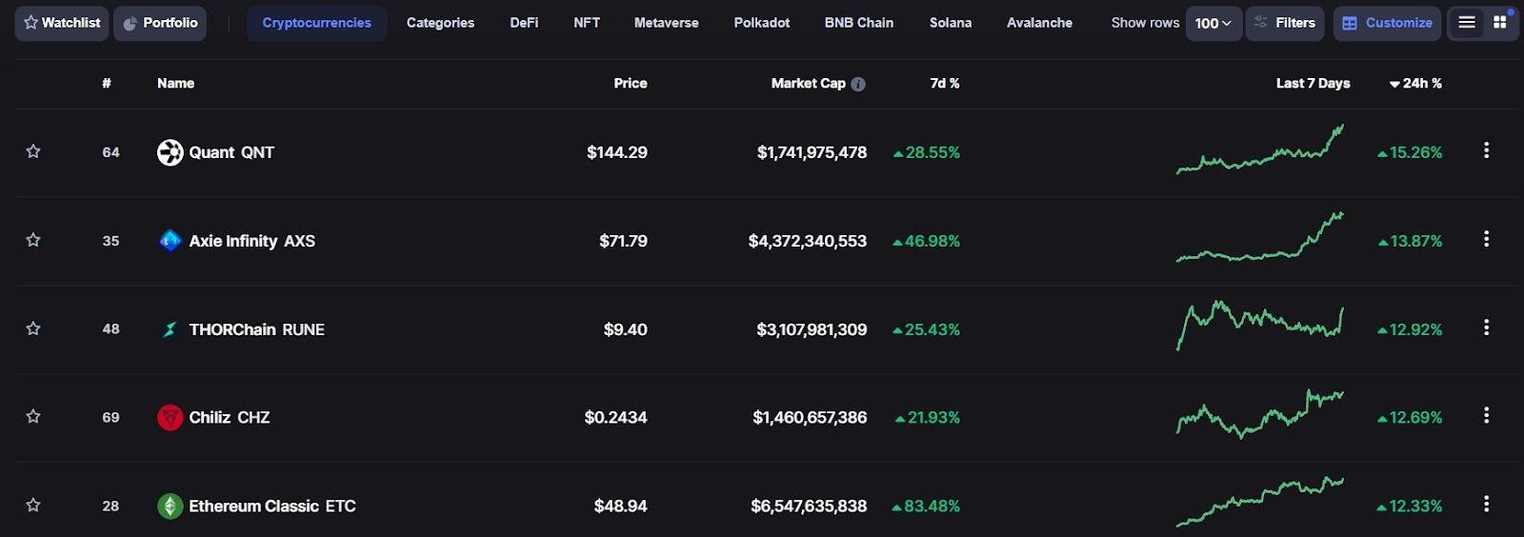This screenshot has width=1524, height=537.
Task: Favorite Ethereum Classic with its star
Action: (33, 505)
